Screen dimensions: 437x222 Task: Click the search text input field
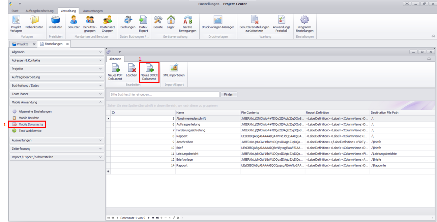coord(164,95)
